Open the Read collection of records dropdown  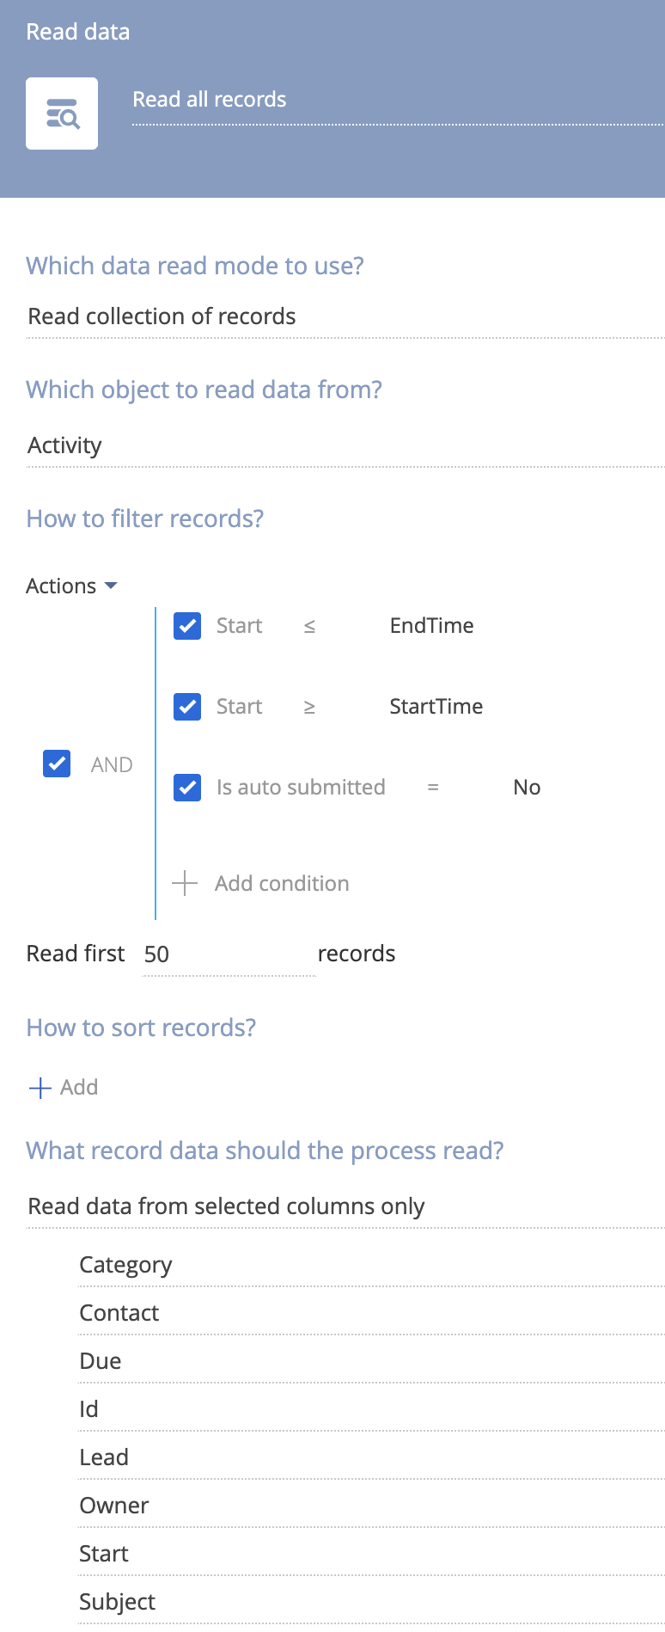[x=345, y=316]
